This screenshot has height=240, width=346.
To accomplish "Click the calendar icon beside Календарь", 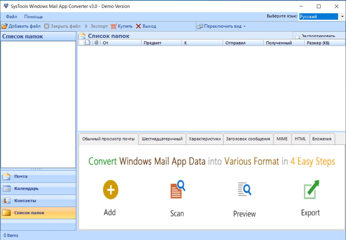I will [7, 189].
